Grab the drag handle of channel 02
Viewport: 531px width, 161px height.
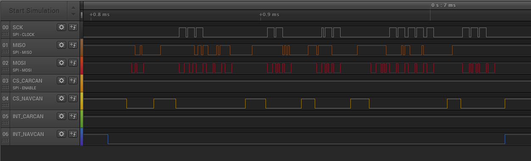[6, 70]
